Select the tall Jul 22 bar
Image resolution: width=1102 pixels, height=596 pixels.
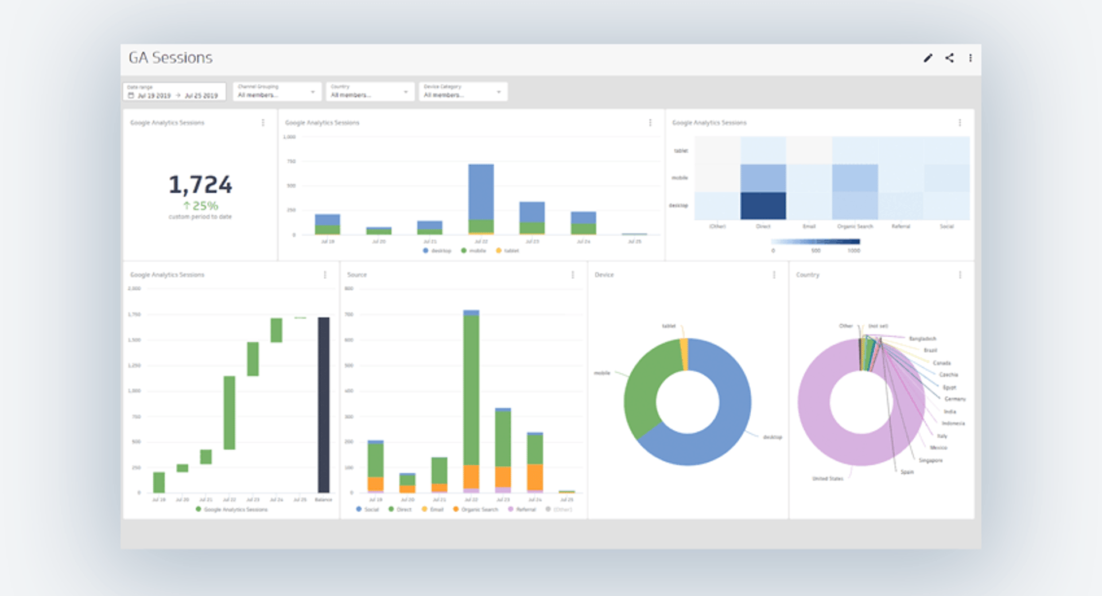tap(482, 198)
